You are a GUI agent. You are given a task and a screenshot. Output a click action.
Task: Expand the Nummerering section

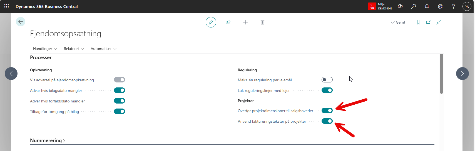point(48,140)
